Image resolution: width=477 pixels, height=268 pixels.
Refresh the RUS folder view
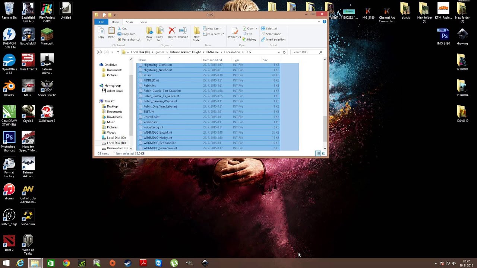pos(284,52)
